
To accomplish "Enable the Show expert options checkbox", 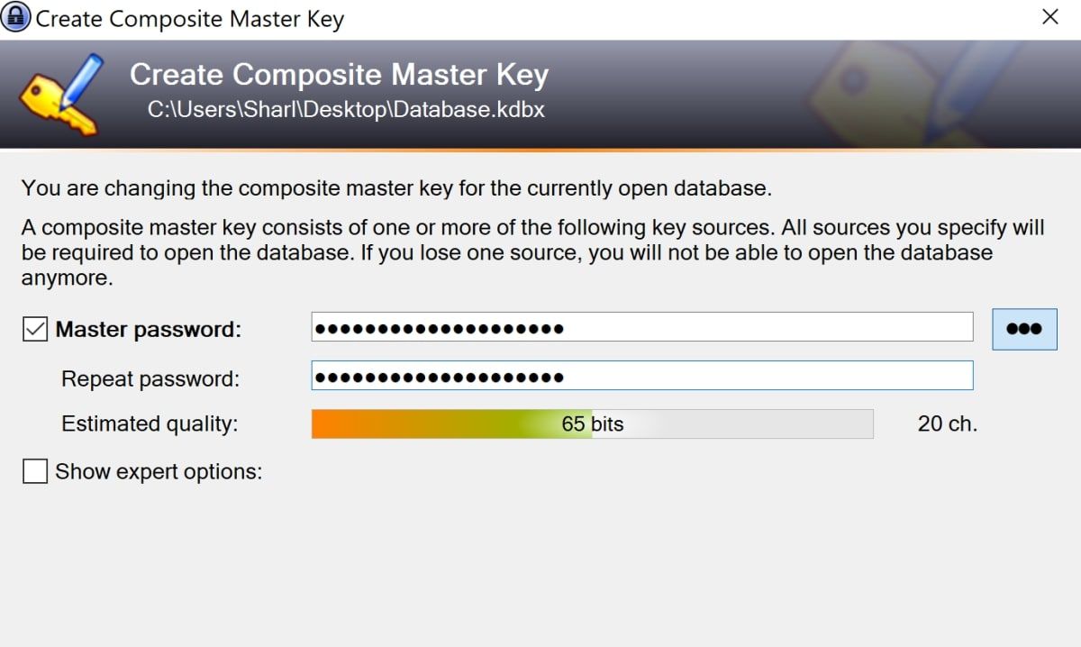I will click(x=35, y=471).
